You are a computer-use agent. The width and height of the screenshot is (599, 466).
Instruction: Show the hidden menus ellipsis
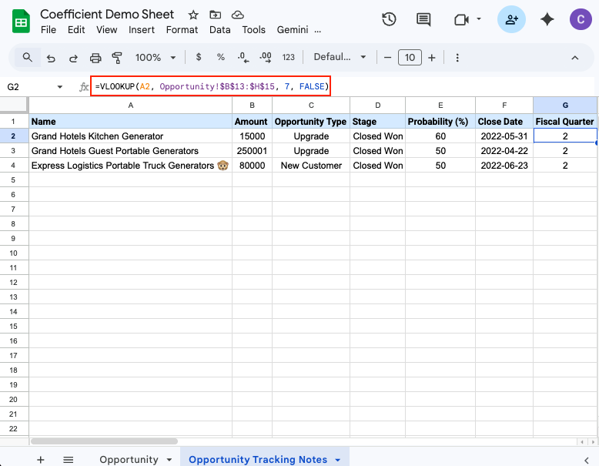coord(317,31)
